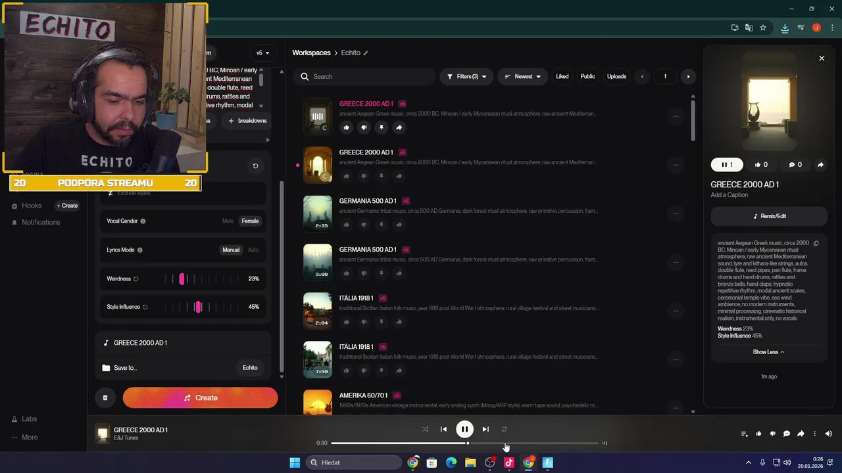Open comments in the details panel
Image resolution: width=842 pixels, height=473 pixels.
795,165
